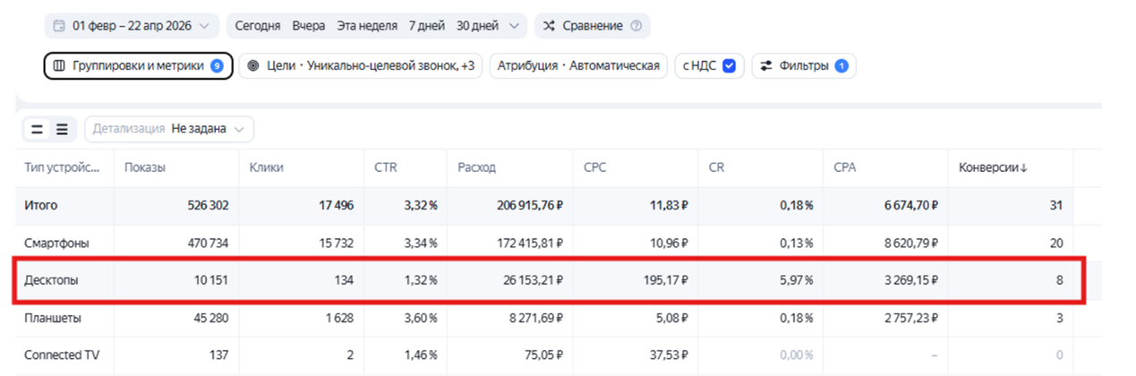Select the Эта неделя period preset

[x=367, y=26]
